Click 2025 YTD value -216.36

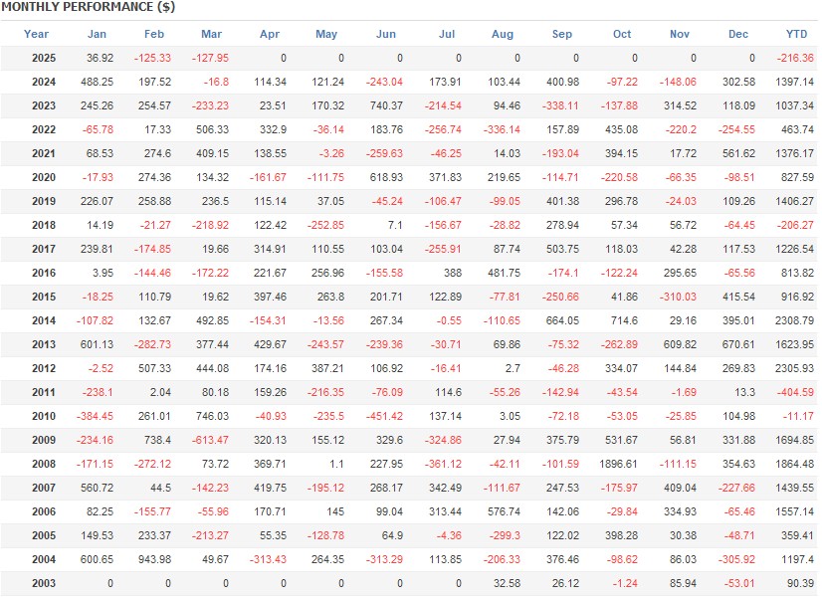(x=795, y=58)
